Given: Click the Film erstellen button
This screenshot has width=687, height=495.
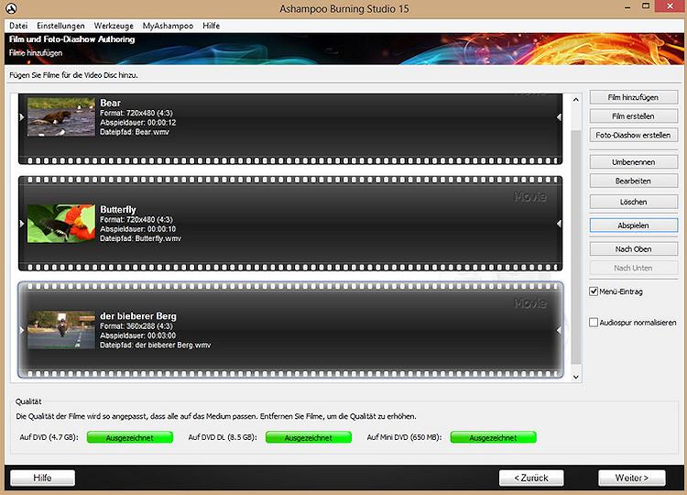Looking at the screenshot, I should 633,116.
